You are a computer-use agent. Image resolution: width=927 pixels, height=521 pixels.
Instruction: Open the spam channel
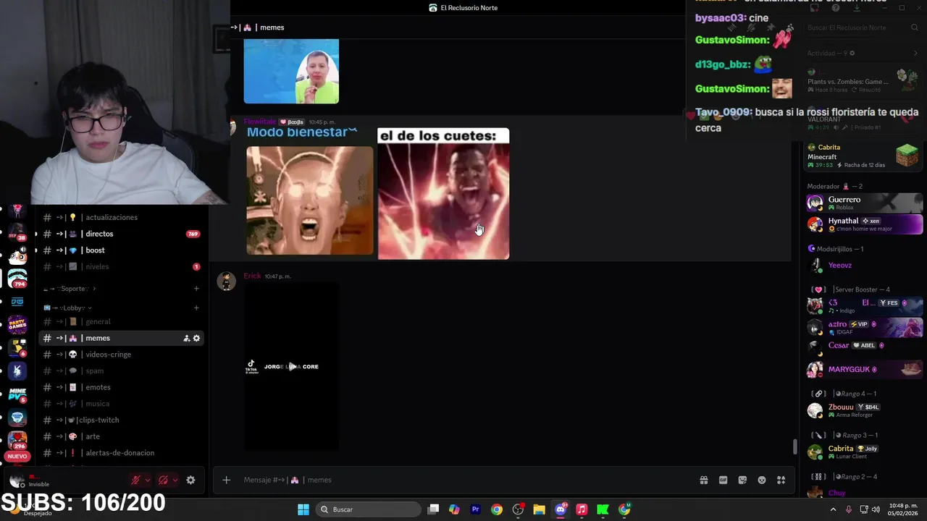[122, 370]
